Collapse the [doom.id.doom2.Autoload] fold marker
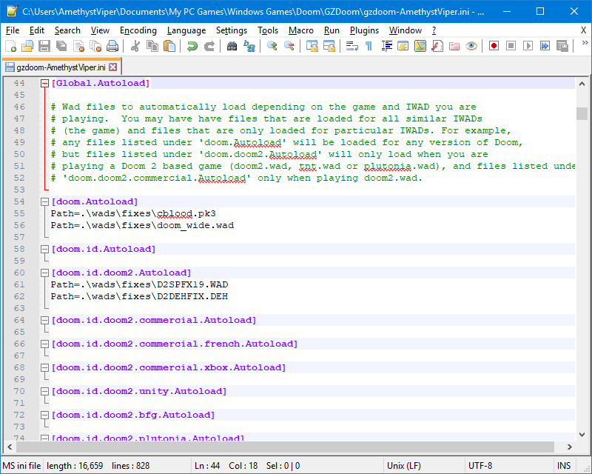 click(45, 273)
